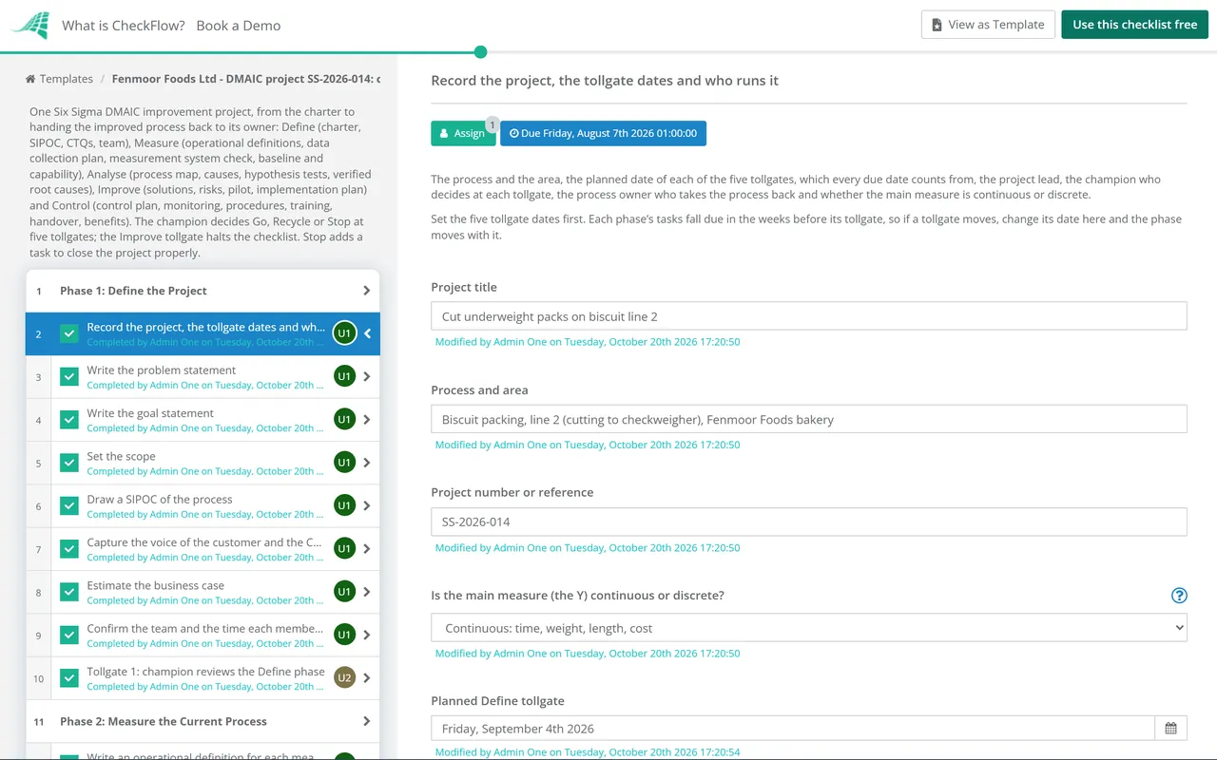Toggle the Set the scope checkbox
The image size is (1217, 760).
[69, 463]
